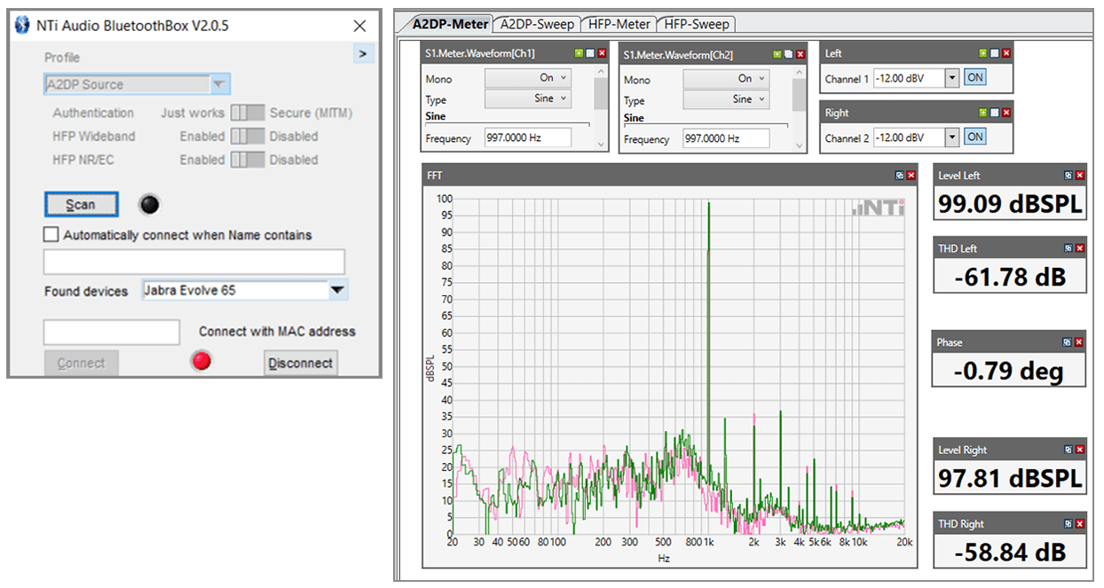Open the Found devices dropdown
The image size is (1104, 588).
tap(337, 290)
